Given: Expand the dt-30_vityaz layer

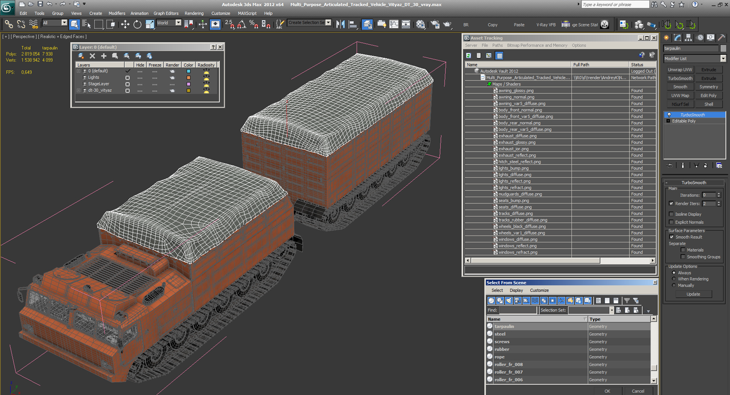Looking at the screenshot, I should click(x=78, y=90).
